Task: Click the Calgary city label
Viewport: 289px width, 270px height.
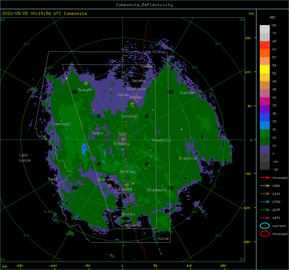Action: 125,189
